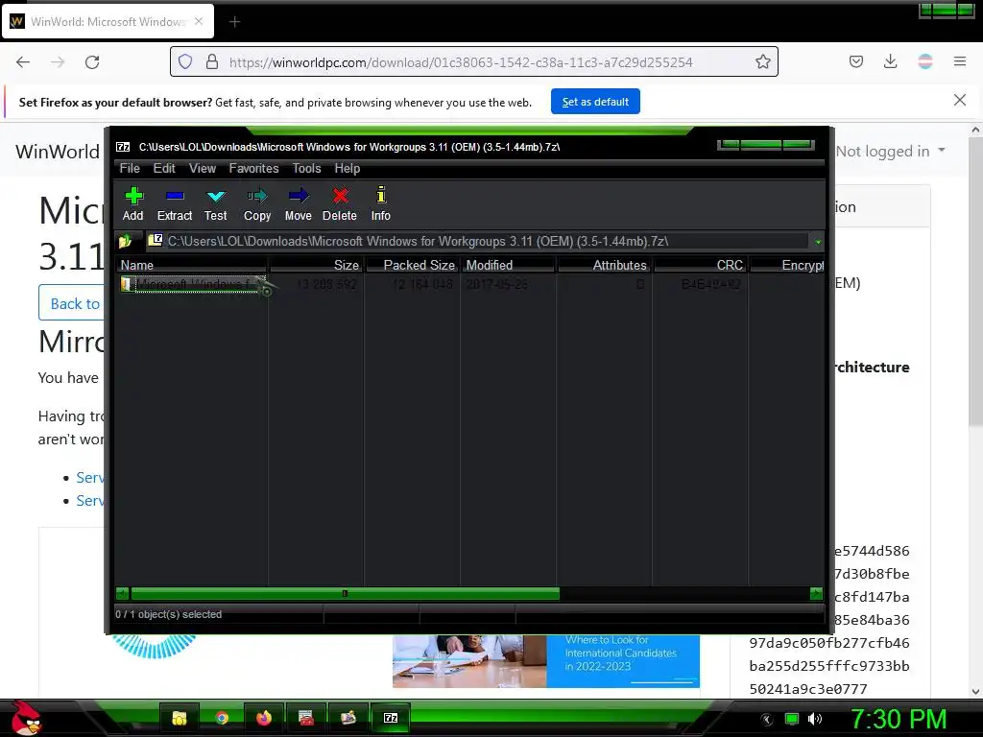
Task: Sort by Packed Size column header
Action: point(412,265)
